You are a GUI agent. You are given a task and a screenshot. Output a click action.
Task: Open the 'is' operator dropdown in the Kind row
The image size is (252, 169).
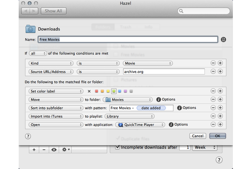tap(98, 63)
